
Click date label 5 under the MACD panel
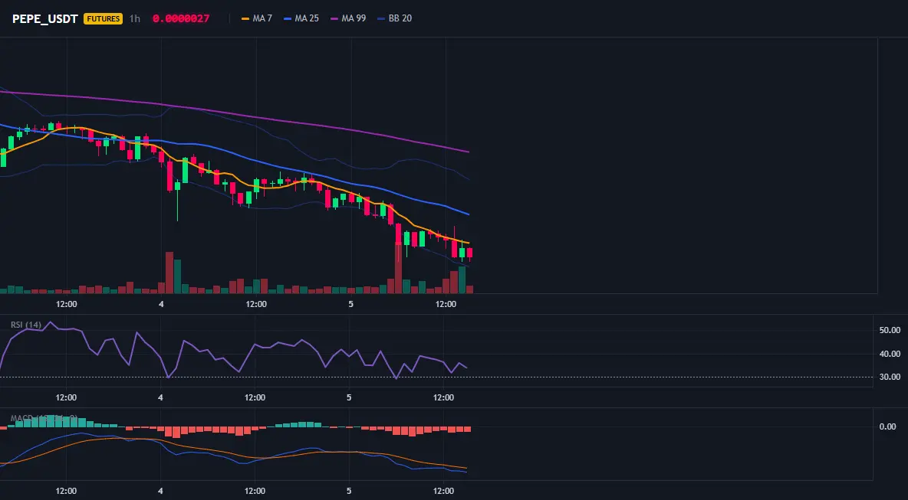click(349, 492)
